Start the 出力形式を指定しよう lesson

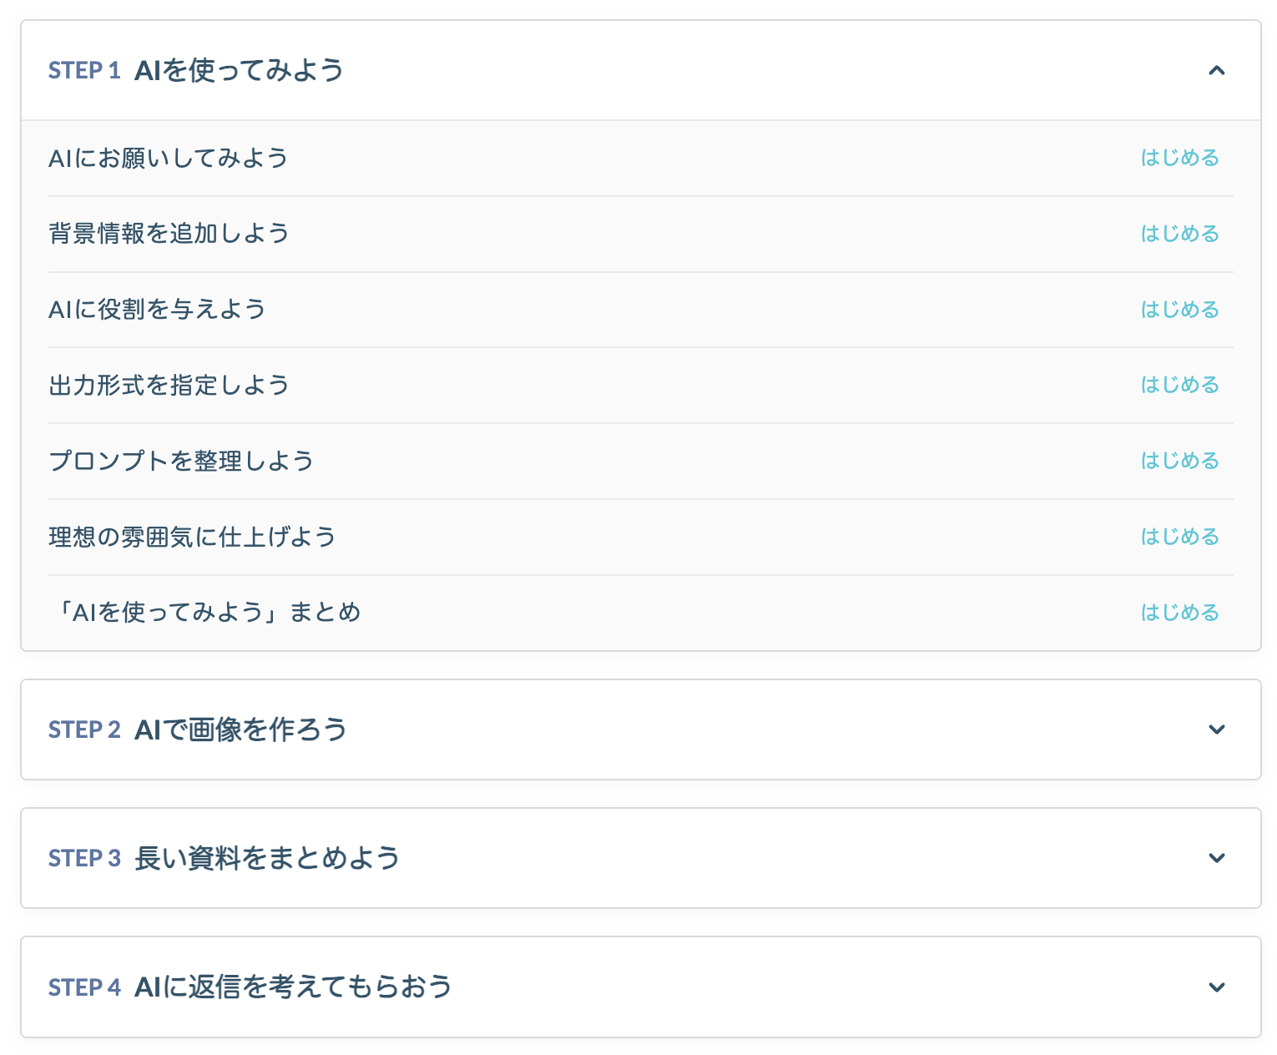1179,385
